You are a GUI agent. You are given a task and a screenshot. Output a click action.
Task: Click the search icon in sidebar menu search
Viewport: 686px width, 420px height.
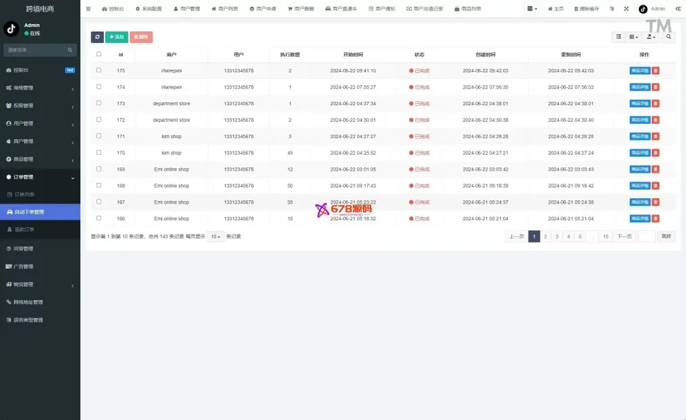coord(70,50)
